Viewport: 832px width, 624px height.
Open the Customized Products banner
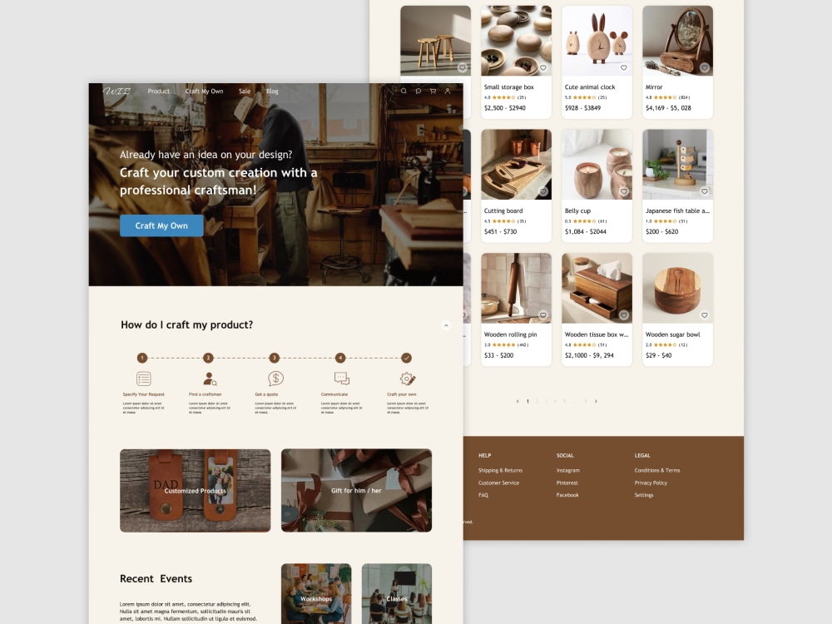click(x=196, y=490)
